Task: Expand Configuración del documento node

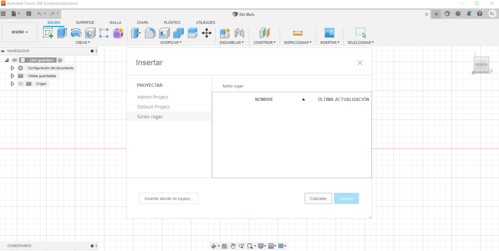Action: click(12, 68)
